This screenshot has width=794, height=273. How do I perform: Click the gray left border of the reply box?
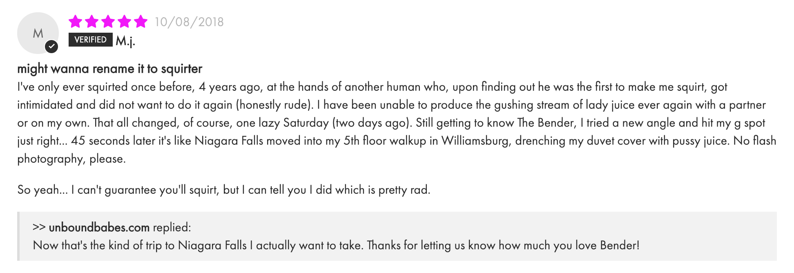18,236
